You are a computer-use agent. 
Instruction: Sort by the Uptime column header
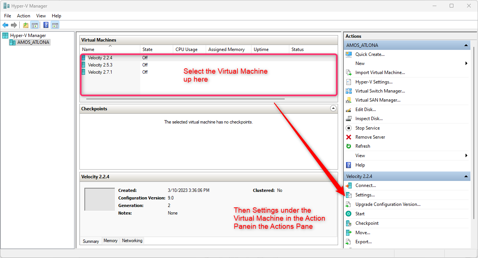click(270, 49)
